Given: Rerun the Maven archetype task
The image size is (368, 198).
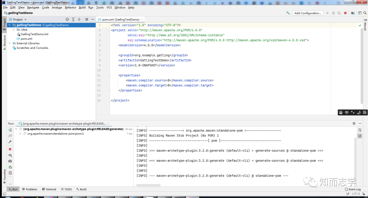Looking at the screenshot, I should pyautogui.click(x=10, y=130).
